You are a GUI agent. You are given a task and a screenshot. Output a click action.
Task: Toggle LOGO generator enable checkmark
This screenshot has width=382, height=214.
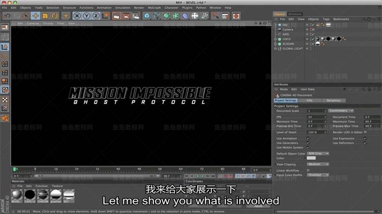click(x=313, y=39)
